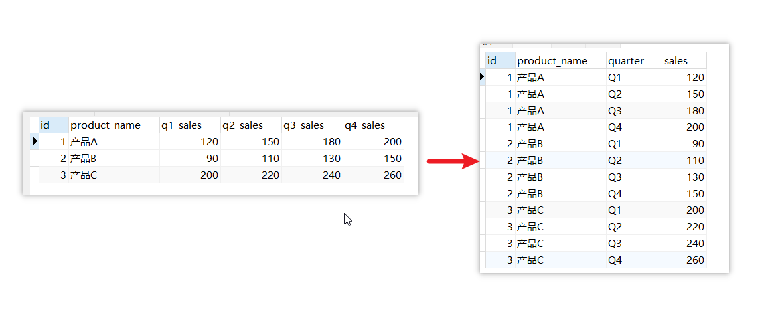780x328 pixels.
Task: Click q4_sales value 200 for 产品A
Action: 374,142
